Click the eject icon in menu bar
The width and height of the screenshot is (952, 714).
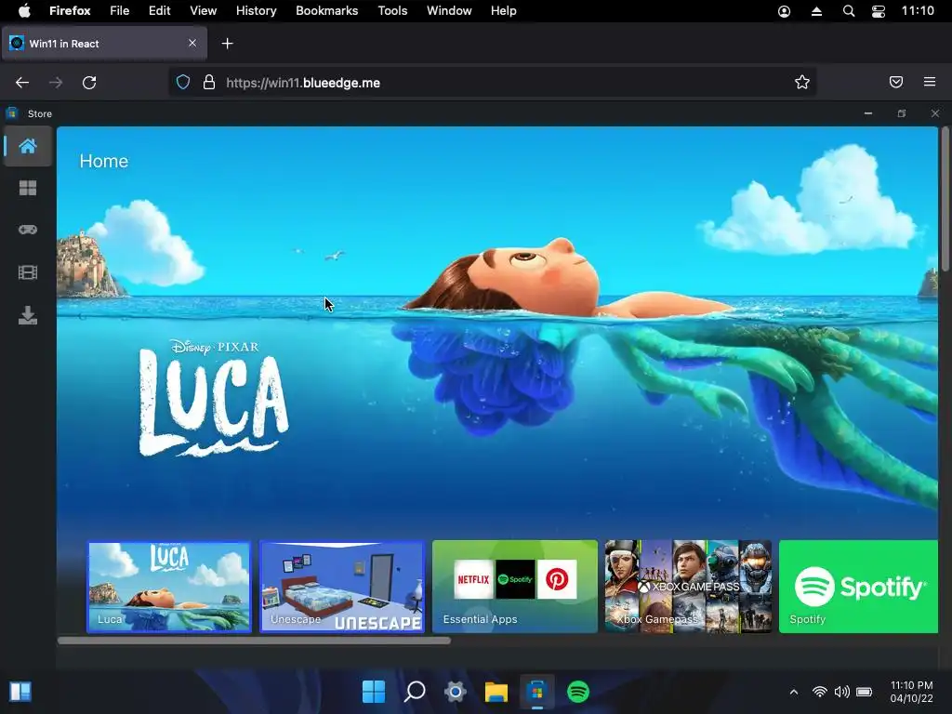[816, 11]
